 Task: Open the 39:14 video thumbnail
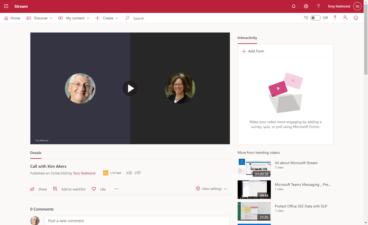254,189
